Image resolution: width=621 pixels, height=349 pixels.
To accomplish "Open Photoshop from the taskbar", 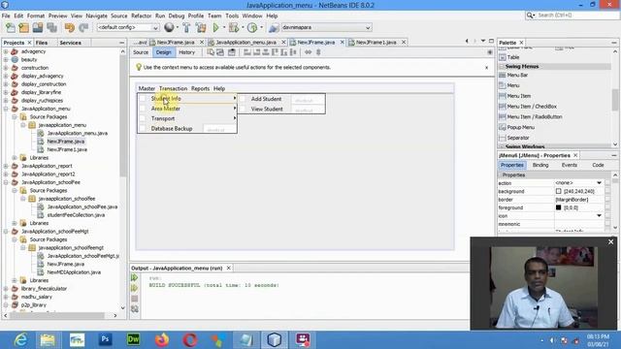I will pos(105,340).
